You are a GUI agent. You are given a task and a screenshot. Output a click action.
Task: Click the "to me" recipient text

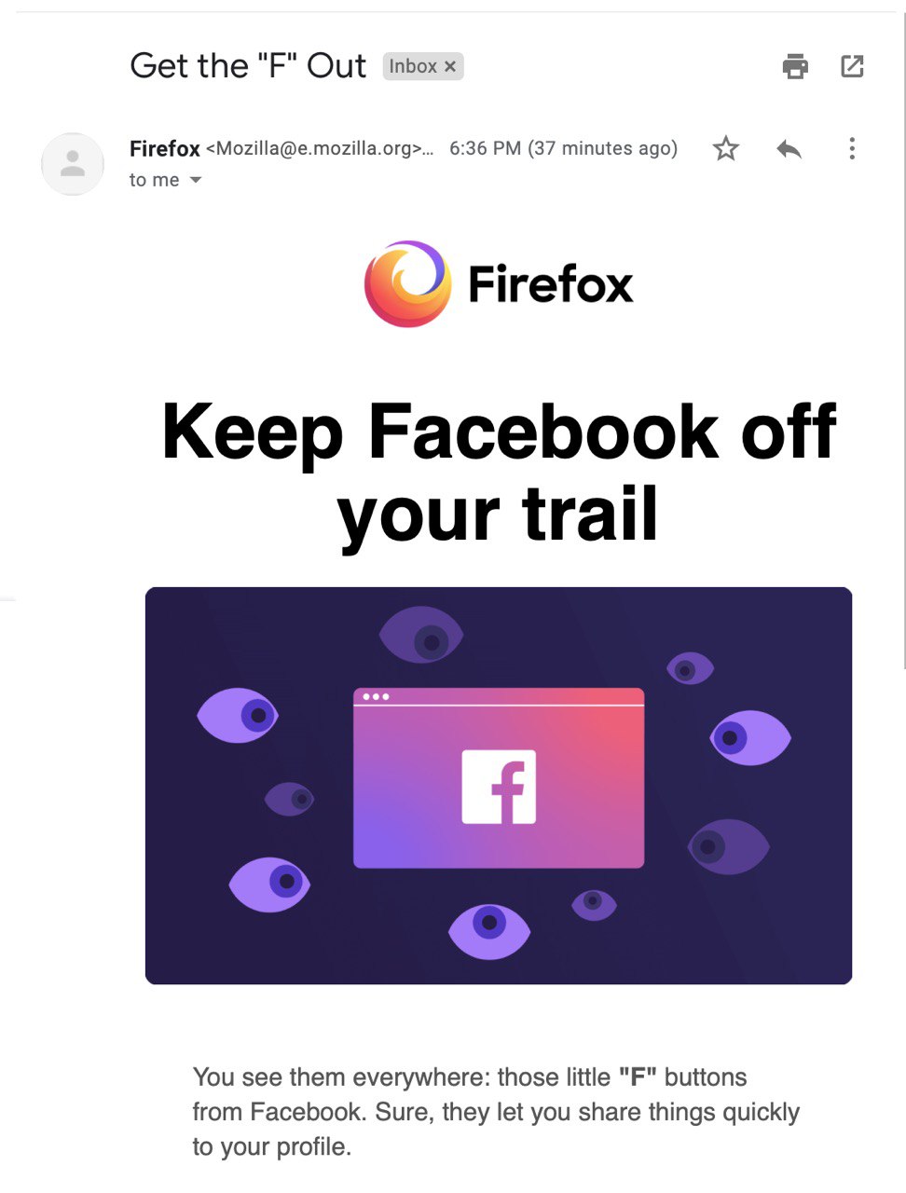[x=154, y=180]
